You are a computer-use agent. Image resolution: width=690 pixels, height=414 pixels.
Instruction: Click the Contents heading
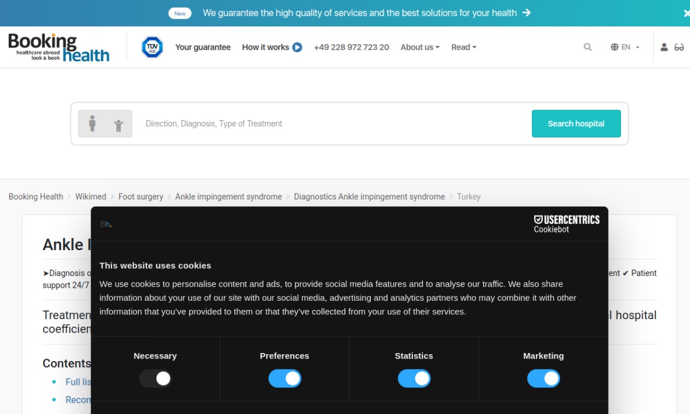[67, 363]
